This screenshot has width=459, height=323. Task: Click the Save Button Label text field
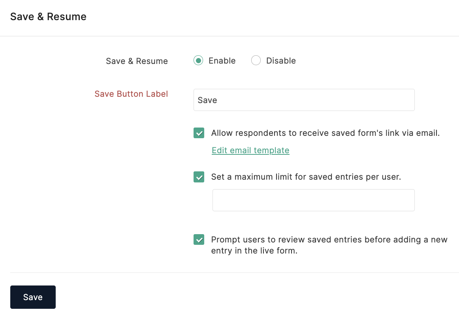click(304, 100)
